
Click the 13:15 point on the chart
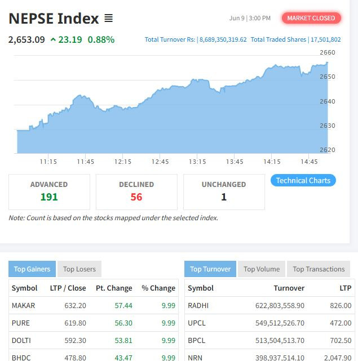[x=197, y=113]
